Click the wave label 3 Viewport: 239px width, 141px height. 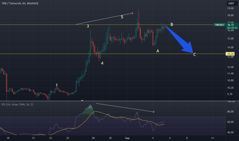click(88, 26)
